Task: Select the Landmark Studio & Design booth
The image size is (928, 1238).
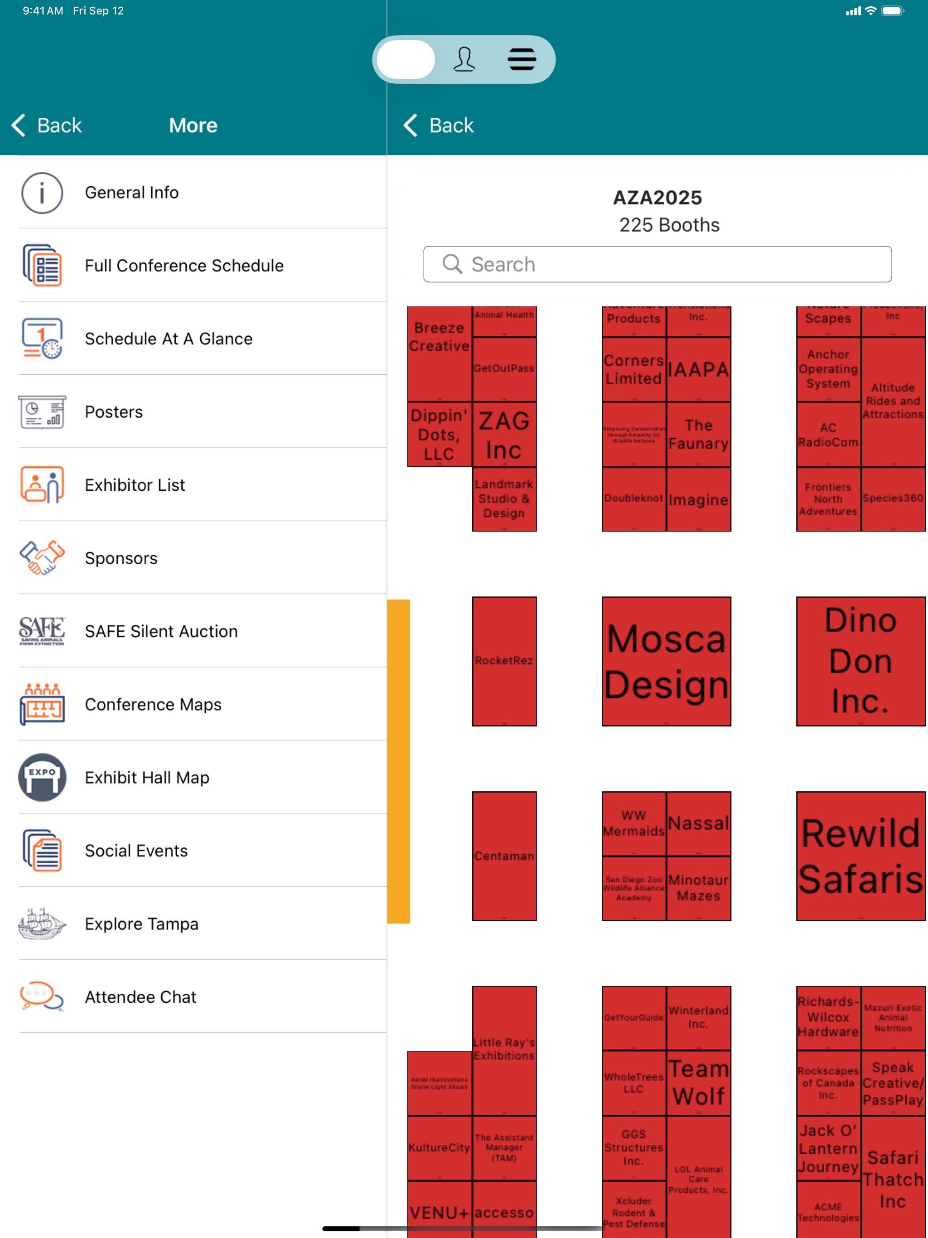Action: pos(504,499)
